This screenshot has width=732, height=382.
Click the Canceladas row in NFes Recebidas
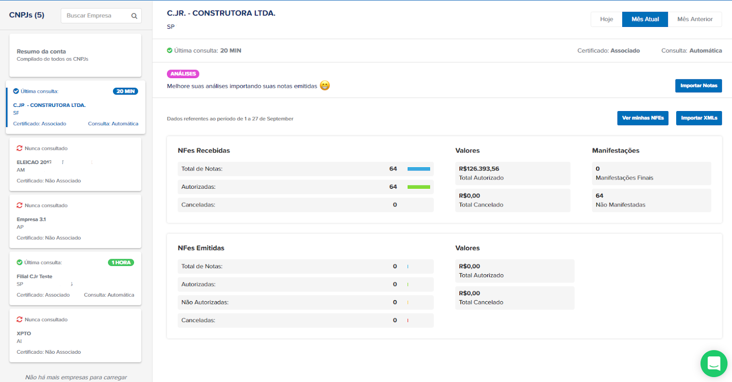(x=306, y=205)
